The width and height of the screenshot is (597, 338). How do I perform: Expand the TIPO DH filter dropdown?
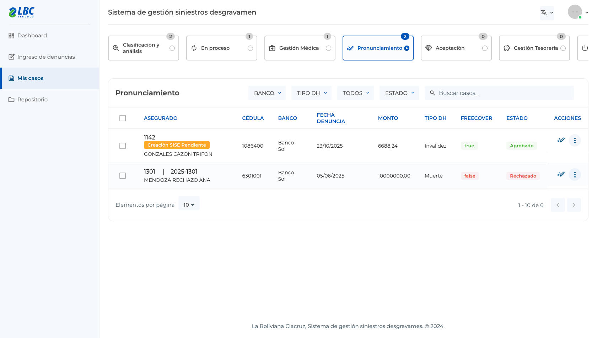[311, 93]
